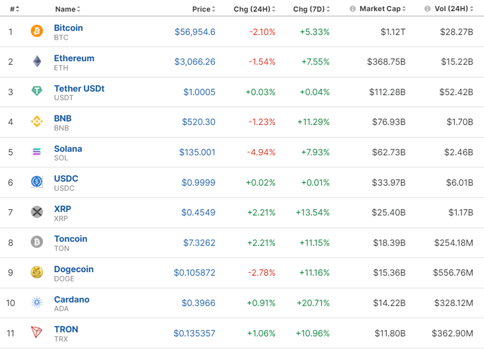Screen dimensions: 484x349
Task: Click the Ethereum diamond logo icon
Action: tap(37, 61)
